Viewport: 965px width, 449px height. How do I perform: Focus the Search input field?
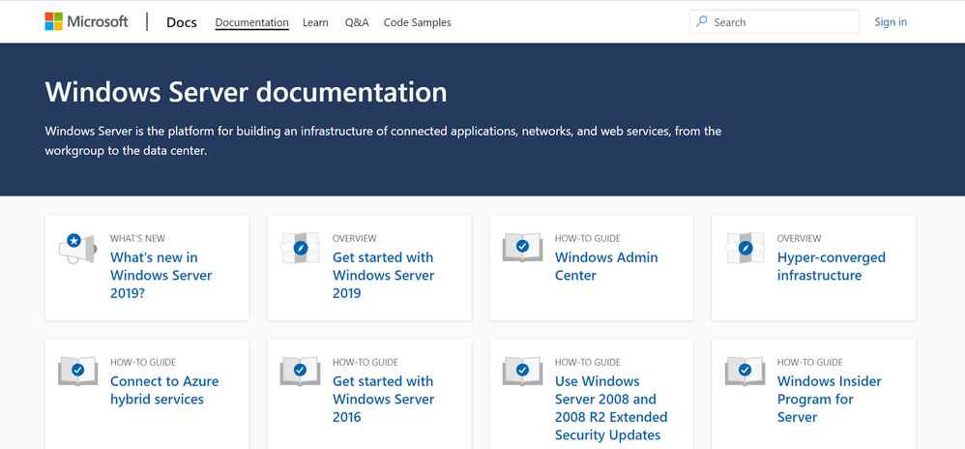(781, 22)
